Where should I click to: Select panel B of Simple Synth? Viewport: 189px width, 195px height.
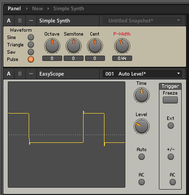point(20,20)
